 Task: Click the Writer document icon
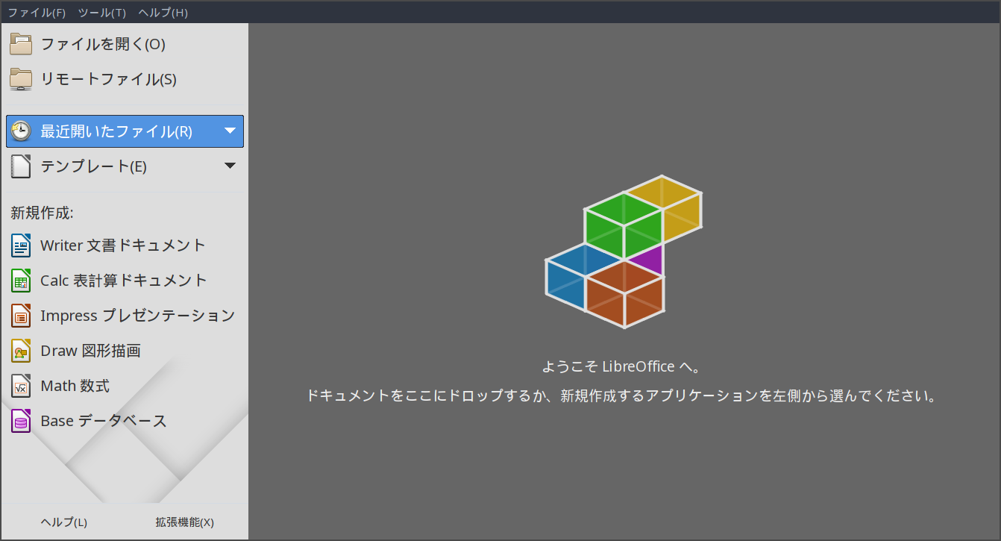[21, 245]
